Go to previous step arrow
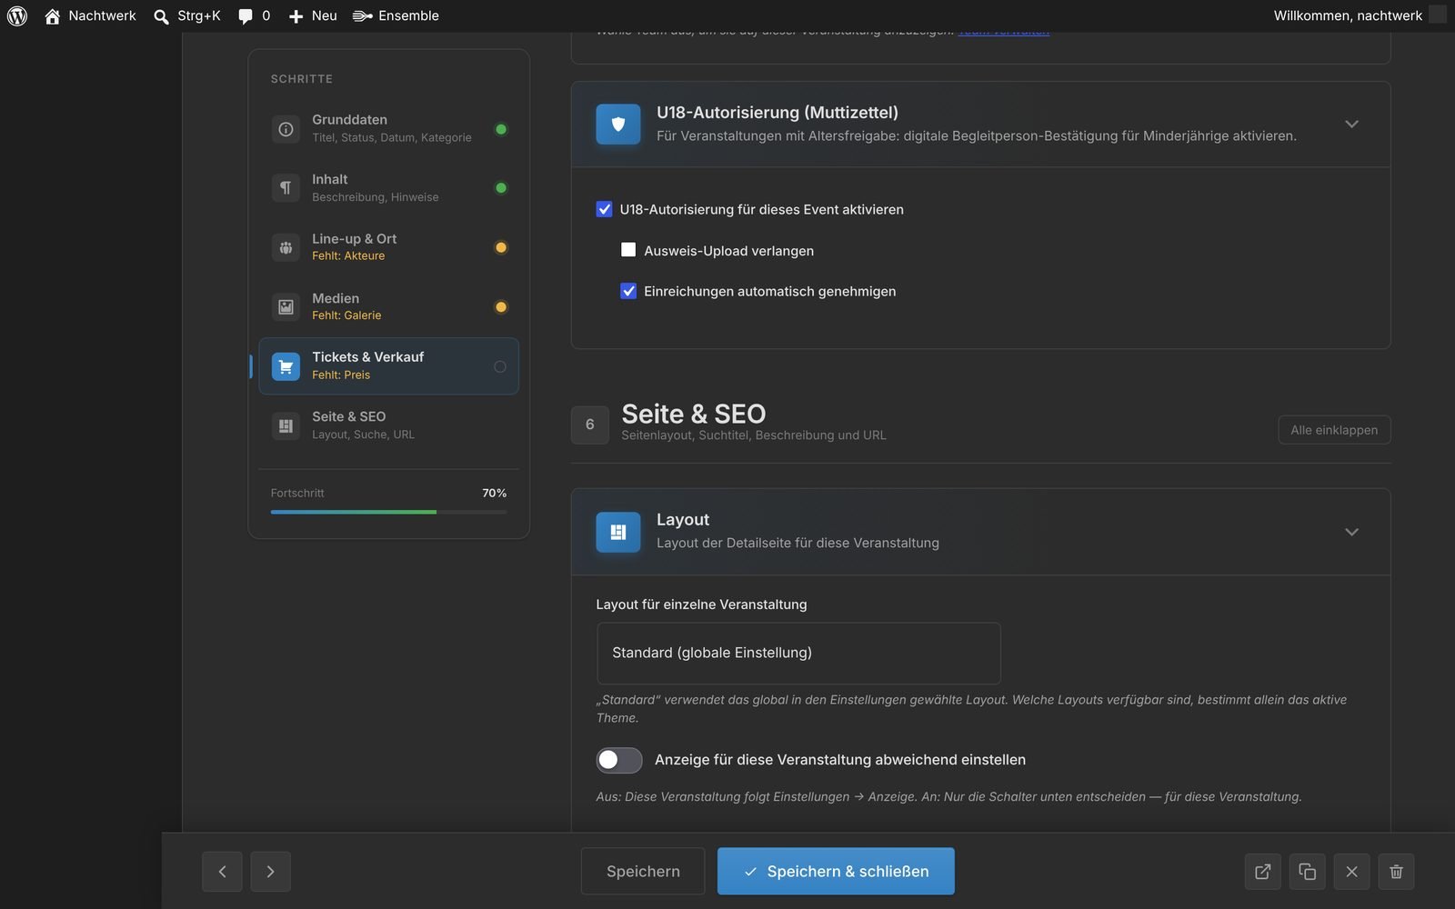Screen dimensions: 1455x909 point(222,872)
